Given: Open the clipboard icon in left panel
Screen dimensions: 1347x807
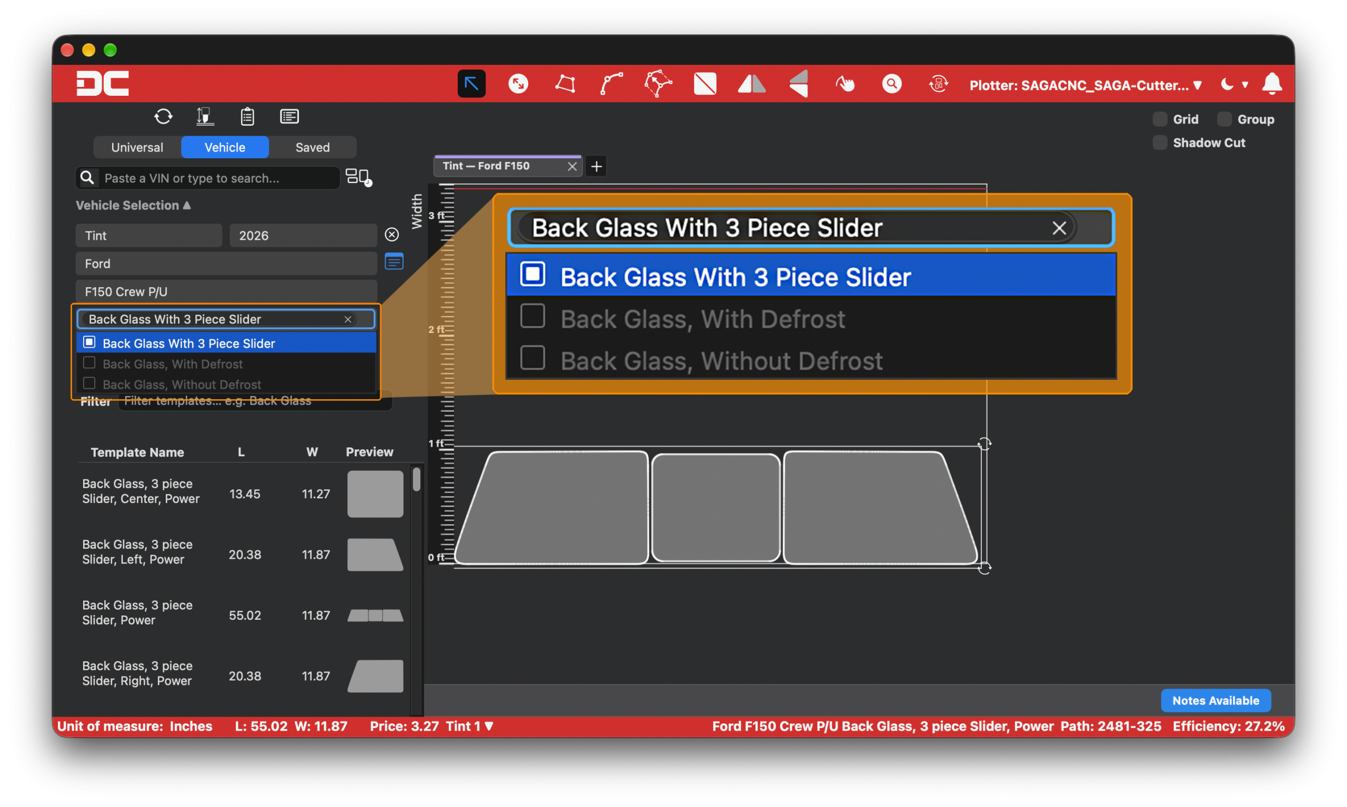Looking at the screenshot, I should (x=247, y=116).
